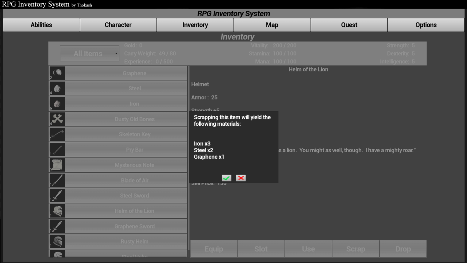The image size is (467, 263).
Task: Select the Blade of Air sword icon
Action: point(57,180)
